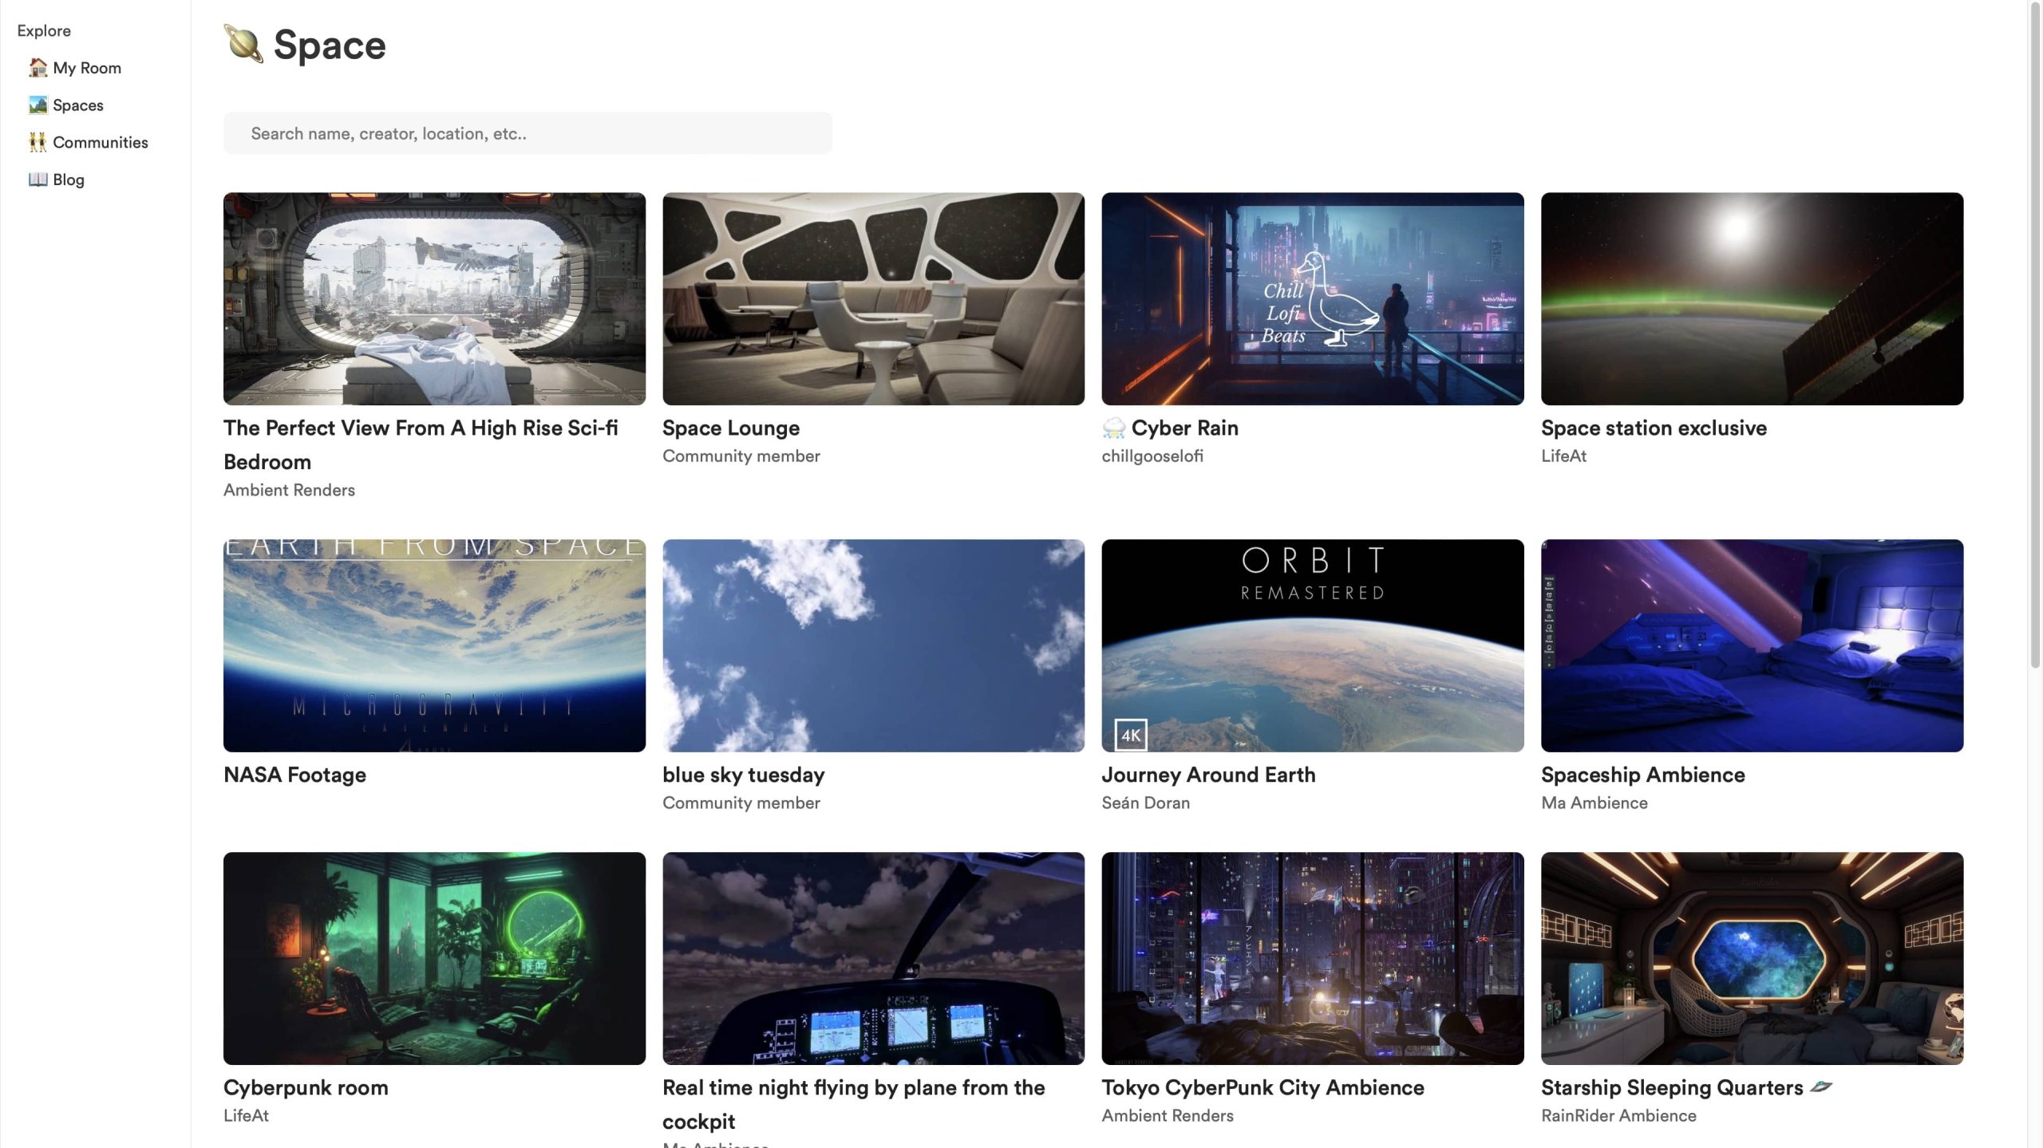
Task: Click the page vertical scrollbar
Action: [x=2034, y=335]
